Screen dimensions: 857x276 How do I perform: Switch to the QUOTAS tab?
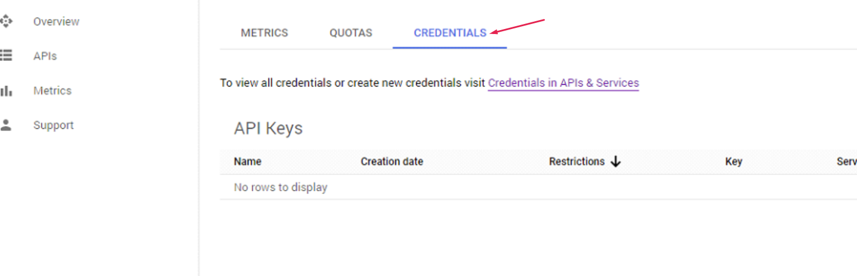point(351,33)
